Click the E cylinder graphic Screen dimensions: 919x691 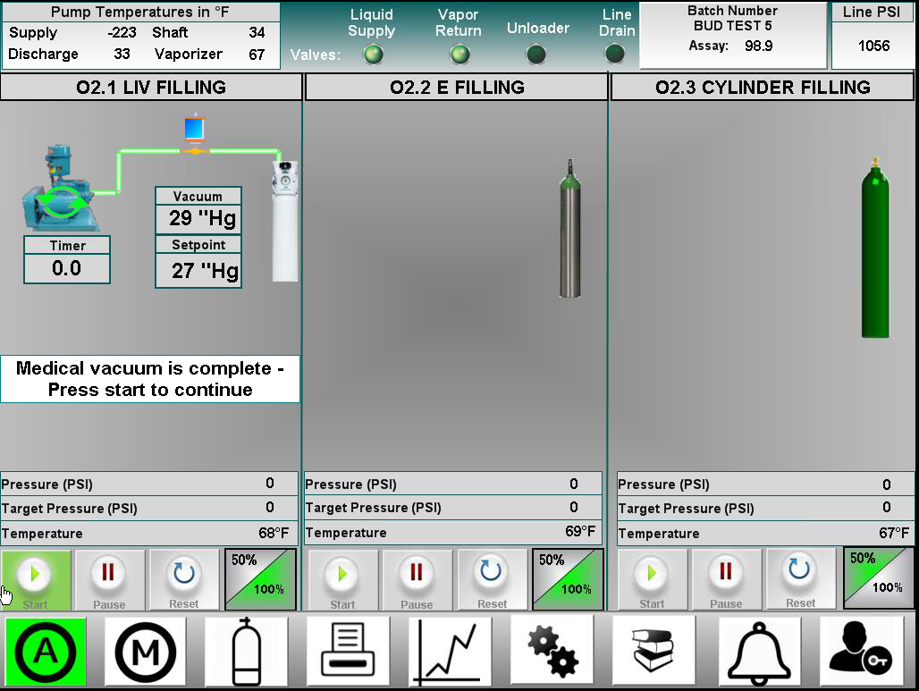569,229
